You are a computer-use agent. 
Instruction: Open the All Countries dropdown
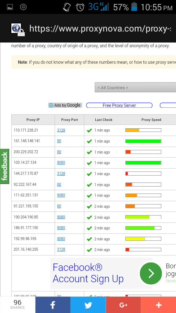[135, 88]
